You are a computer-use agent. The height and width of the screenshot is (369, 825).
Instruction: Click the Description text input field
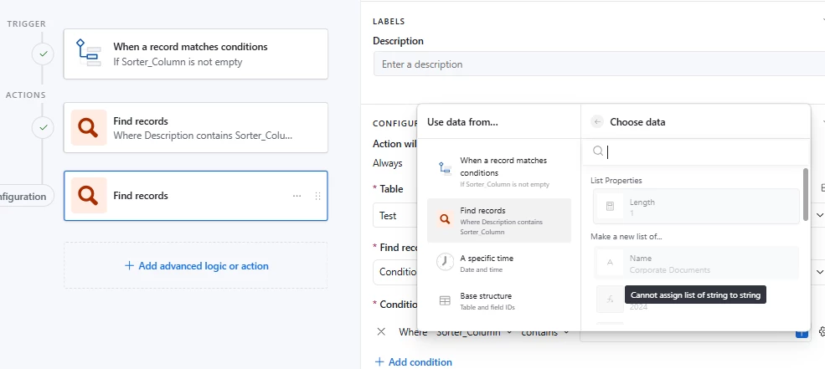[599, 64]
